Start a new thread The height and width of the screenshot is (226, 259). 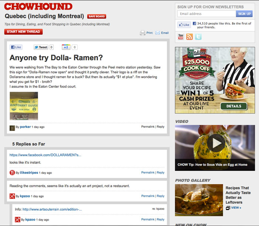click(23, 32)
